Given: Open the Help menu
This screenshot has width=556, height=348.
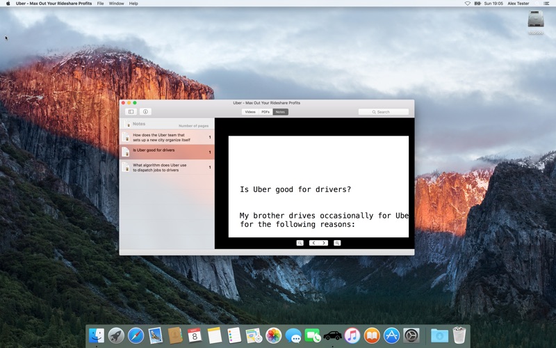Looking at the screenshot, I should pyautogui.click(x=133, y=3).
